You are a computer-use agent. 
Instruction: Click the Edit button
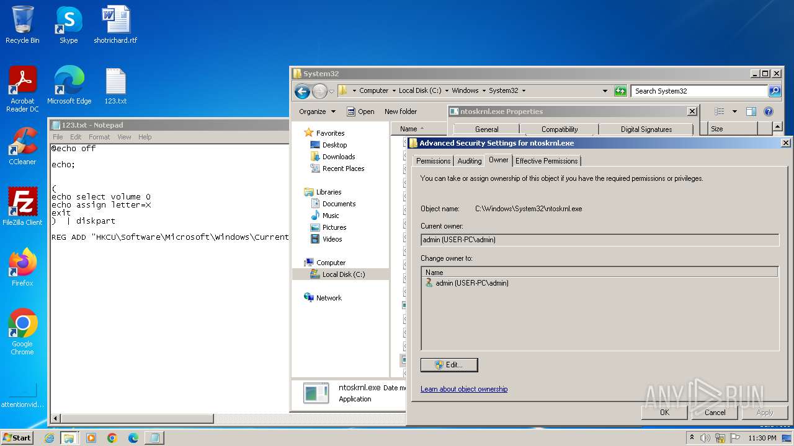tap(449, 365)
